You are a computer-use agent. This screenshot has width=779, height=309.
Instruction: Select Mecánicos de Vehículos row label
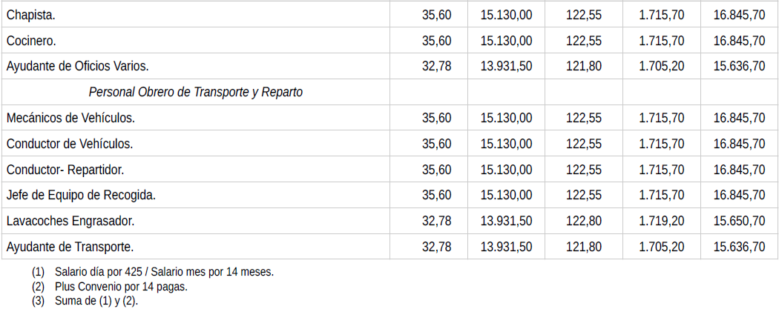point(70,118)
